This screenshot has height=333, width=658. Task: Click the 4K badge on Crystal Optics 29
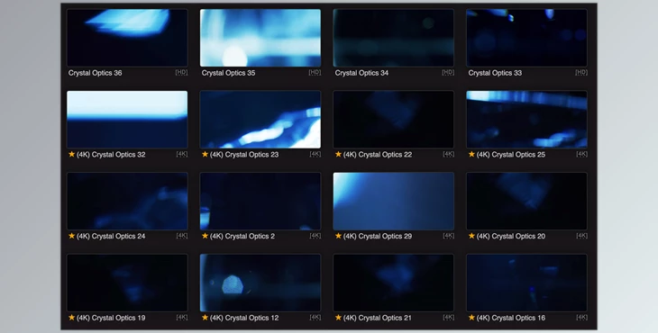pyautogui.click(x=449, y=236)
